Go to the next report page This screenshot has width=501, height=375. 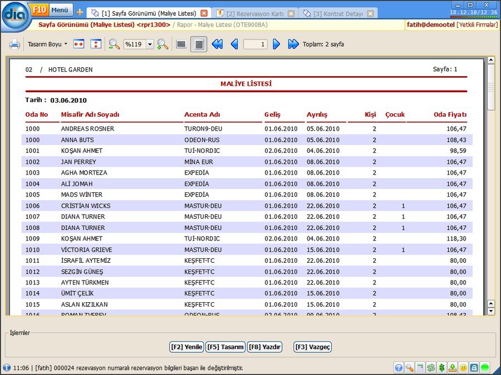(276, 44)
